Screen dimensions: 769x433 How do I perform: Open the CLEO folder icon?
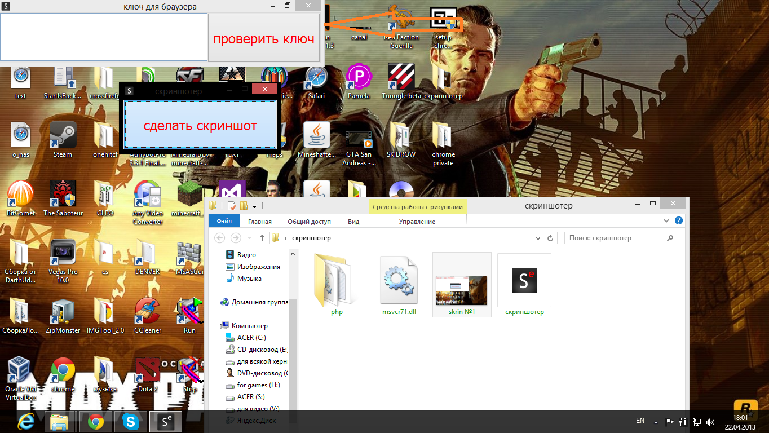[x=105, y=198]
